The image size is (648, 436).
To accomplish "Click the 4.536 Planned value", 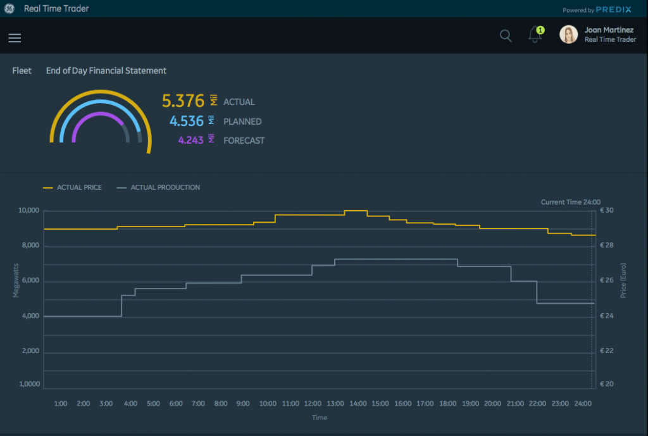I will pyautogui.click(x=187, y=121).
